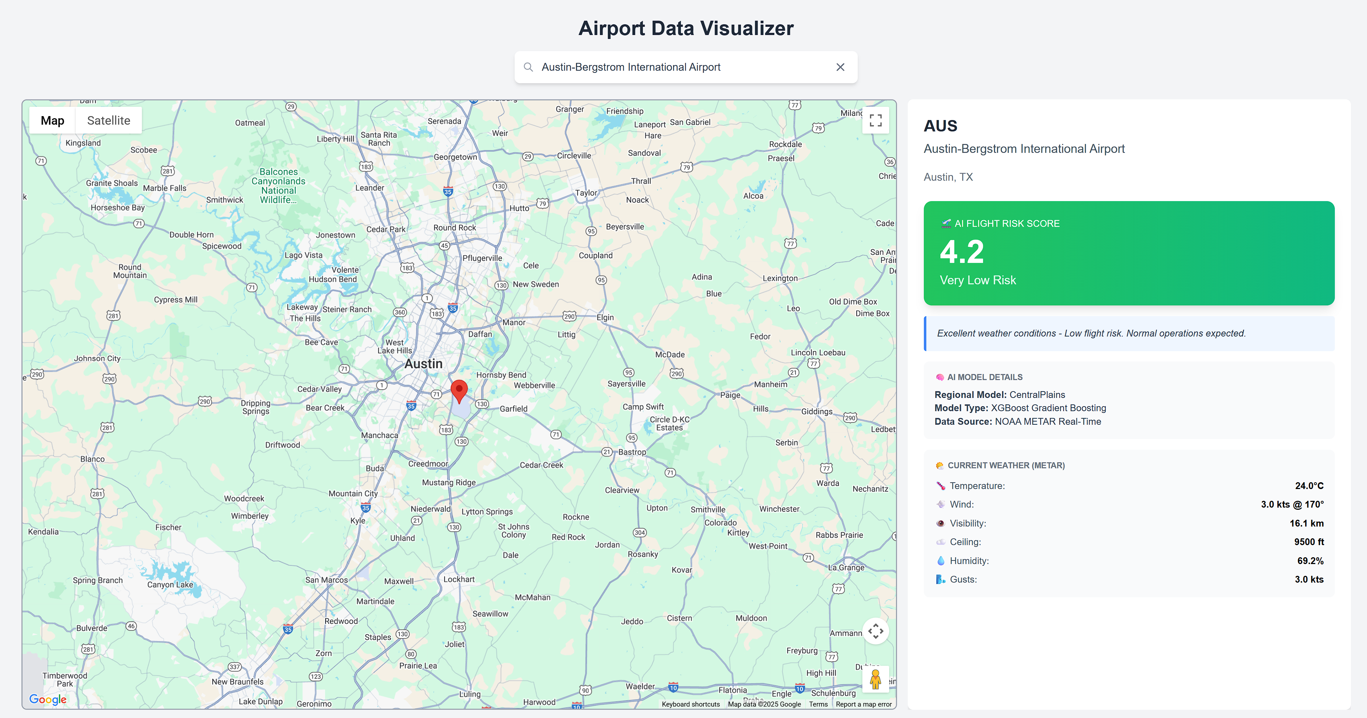Clear the airport search field
This screenshot has width=1367, height=718.
840,68
